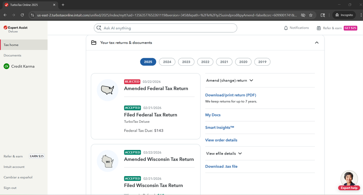Click the United States map icon
The image size is (363, 195).
tap(108, 90)
